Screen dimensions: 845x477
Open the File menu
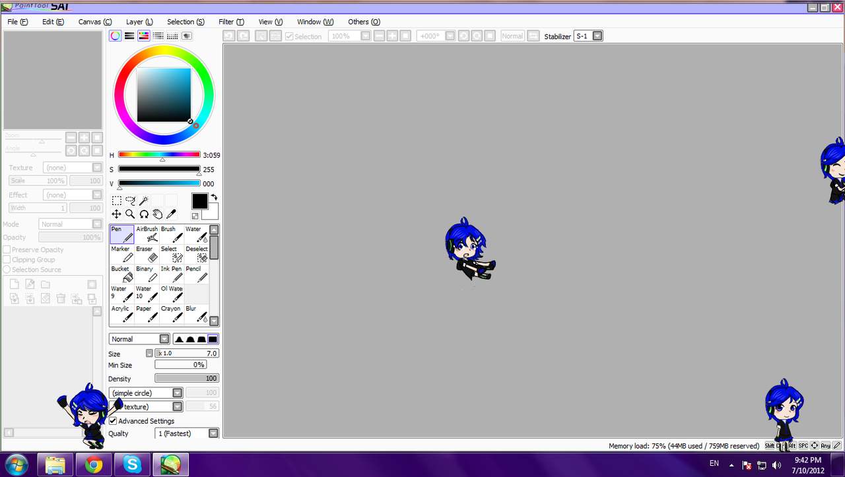point(18,22)
